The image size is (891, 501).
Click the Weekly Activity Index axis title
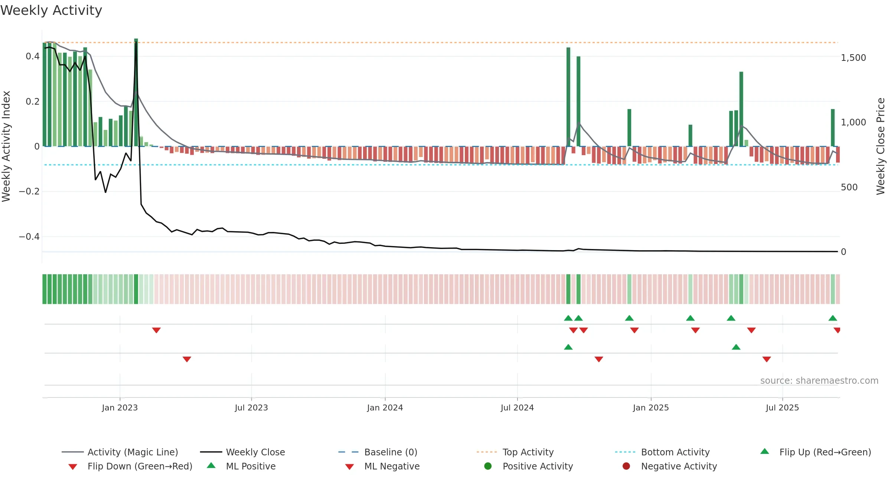(6, 146)
